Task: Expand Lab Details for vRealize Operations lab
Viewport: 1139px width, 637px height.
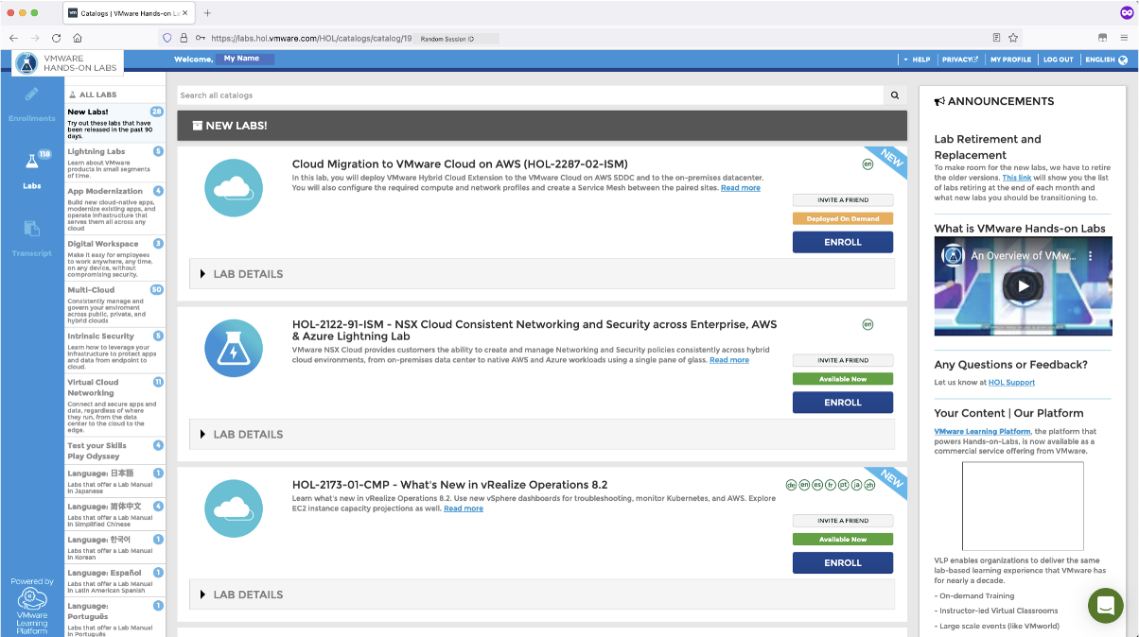Action: pyautogui.click(x=542, y=594)
